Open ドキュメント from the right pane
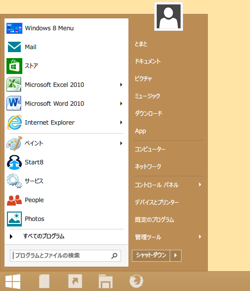This screenshot has height=291, width=250. coord(148,61)
